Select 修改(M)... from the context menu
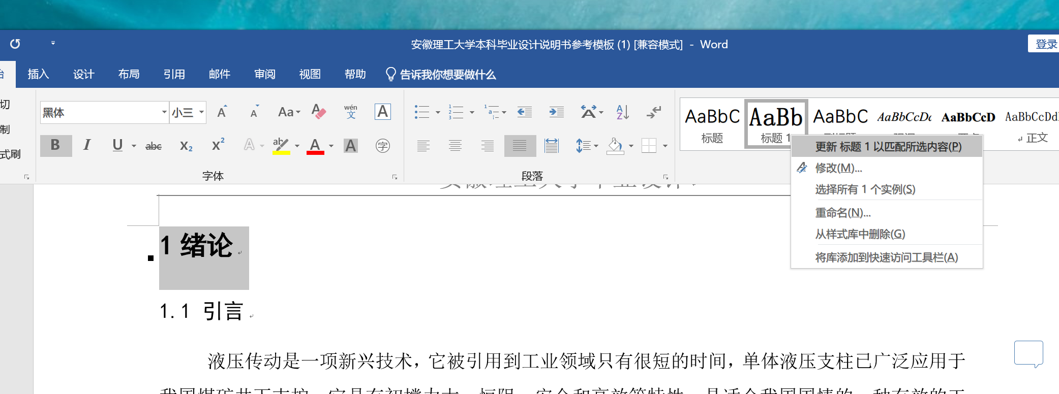This screenshot has height=394, width=1059. (838, 168)
